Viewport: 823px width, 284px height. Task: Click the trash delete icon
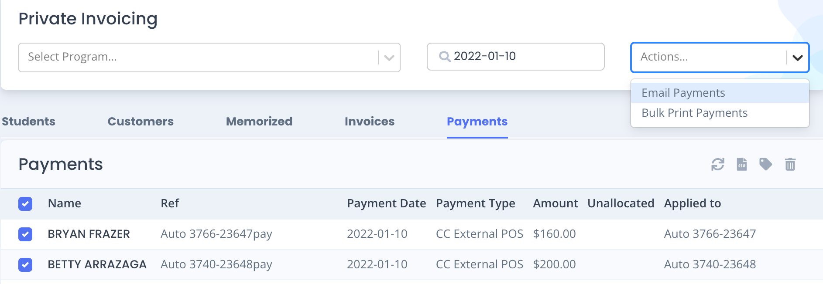click(790, 164)
